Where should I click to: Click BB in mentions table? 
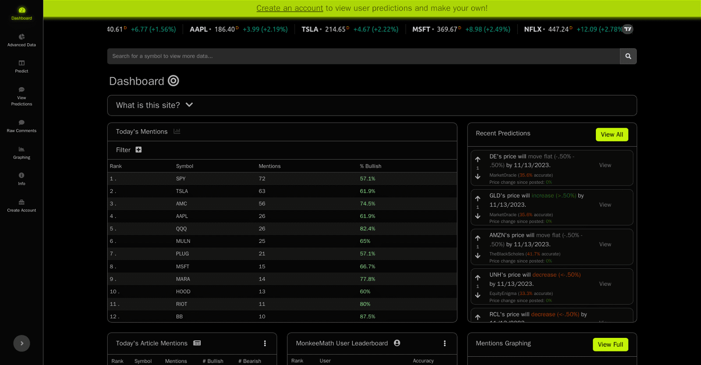(x=179, y=317)
